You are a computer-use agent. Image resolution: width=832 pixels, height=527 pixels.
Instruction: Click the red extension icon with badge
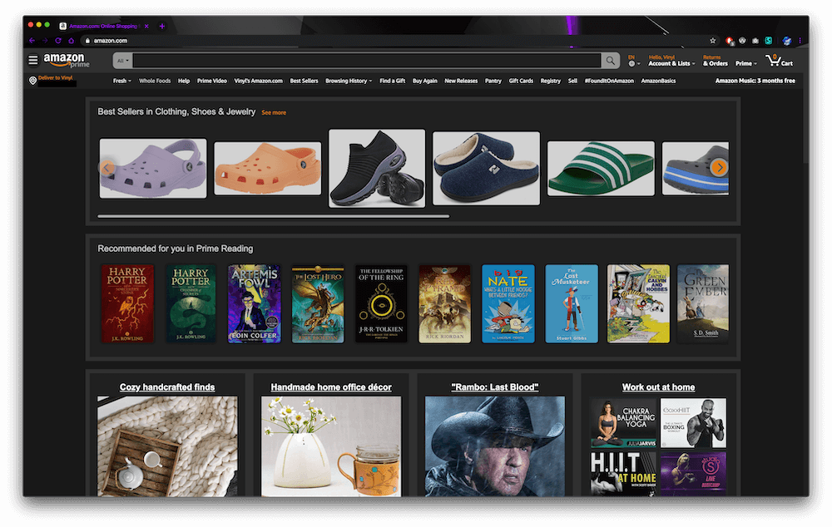tap(730, 40)
